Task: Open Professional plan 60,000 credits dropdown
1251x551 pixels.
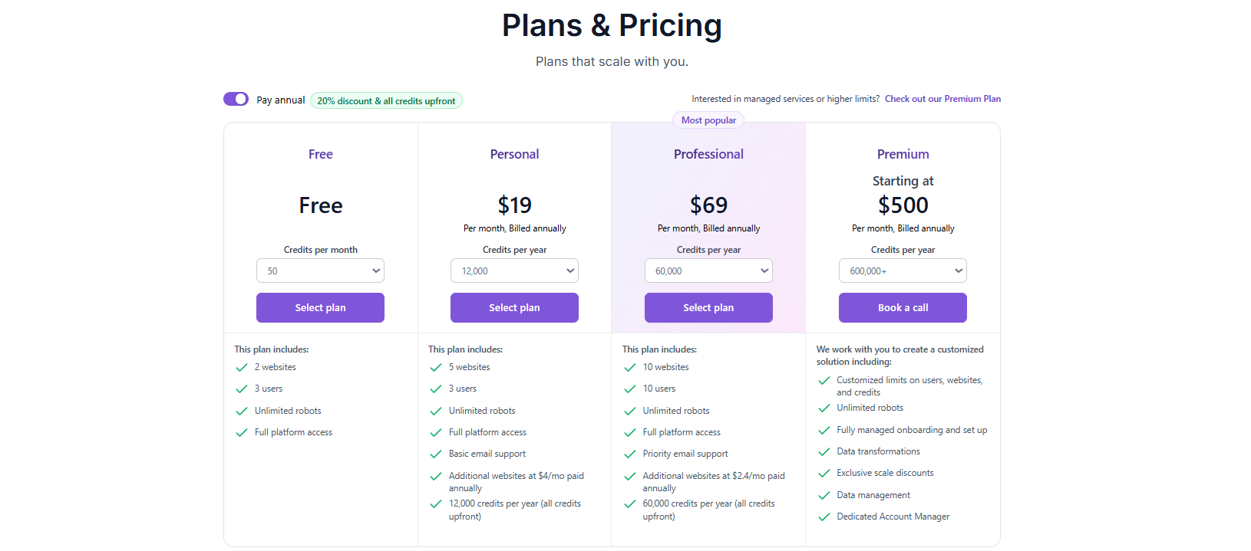Action: pos(708,271)
